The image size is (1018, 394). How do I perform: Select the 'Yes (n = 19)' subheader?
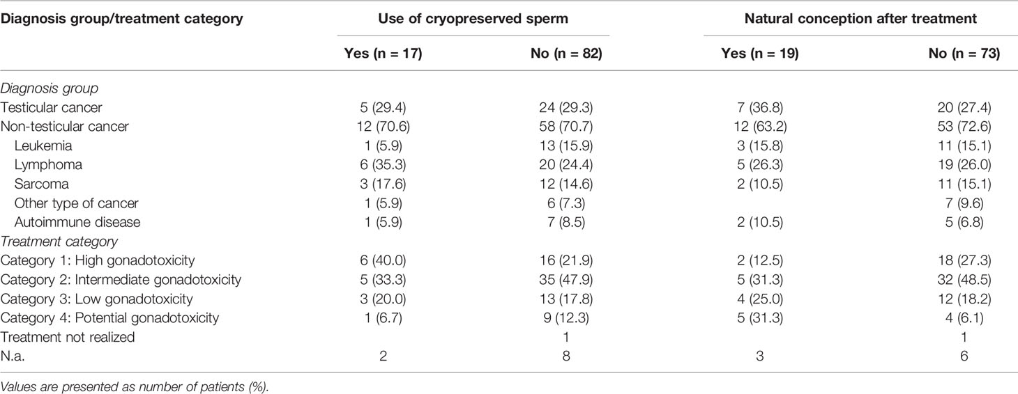(x=763, y=54)
